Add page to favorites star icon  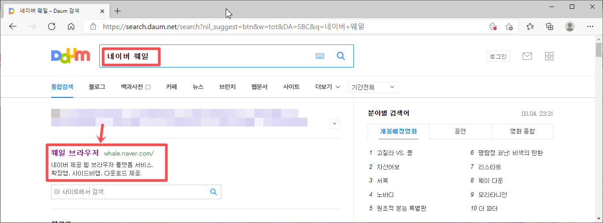click(x=509, y=26)
